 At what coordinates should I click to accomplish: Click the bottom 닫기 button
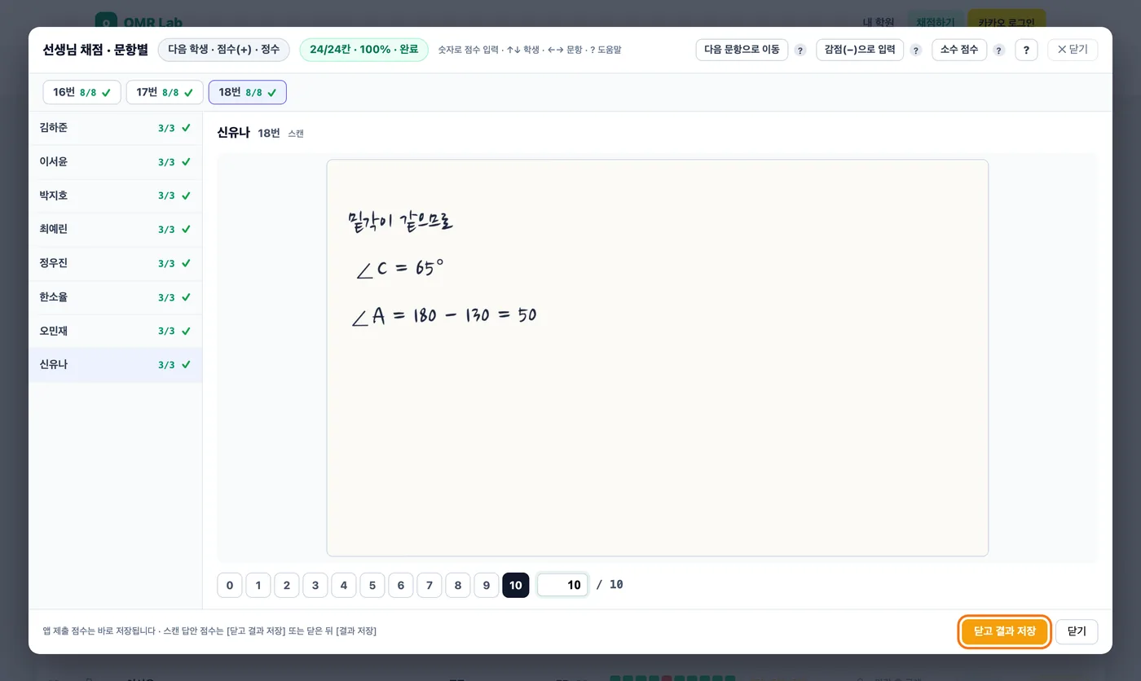1077,631
